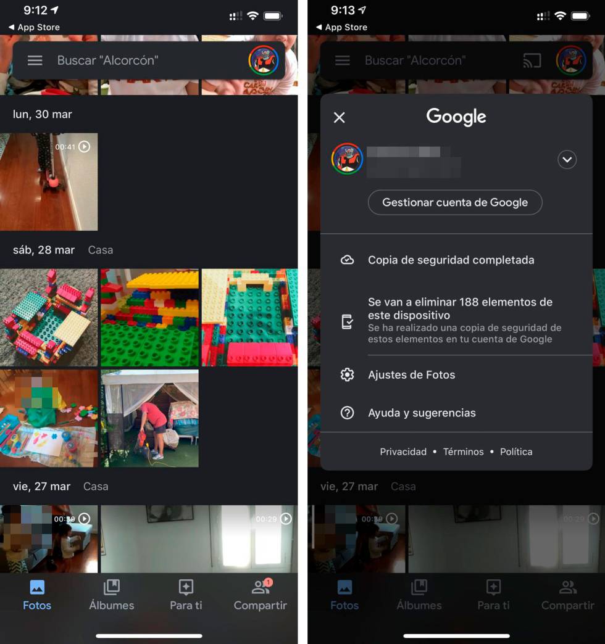Tap the Ajustes de Fotos gear icon
605x644 pixels.
point(348,374)
